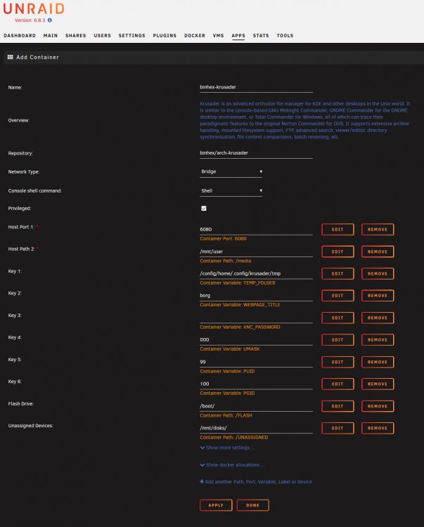This screenshot has width=424, height=527.
Task: Switch to the Docker tab
Action: [195, 36]
